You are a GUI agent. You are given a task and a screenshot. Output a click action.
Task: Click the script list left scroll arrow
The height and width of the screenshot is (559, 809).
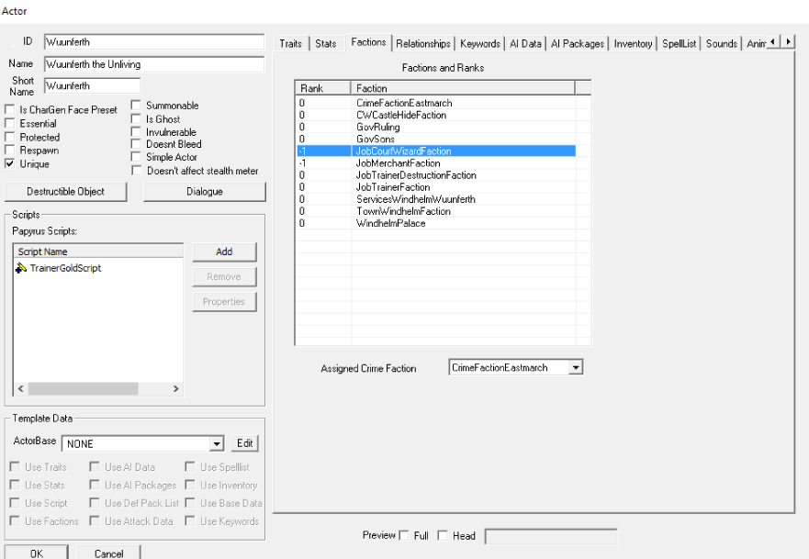20,388
